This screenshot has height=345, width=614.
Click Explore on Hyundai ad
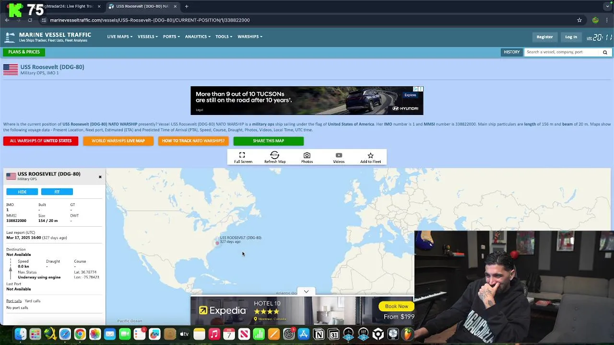tap(410, 95)
